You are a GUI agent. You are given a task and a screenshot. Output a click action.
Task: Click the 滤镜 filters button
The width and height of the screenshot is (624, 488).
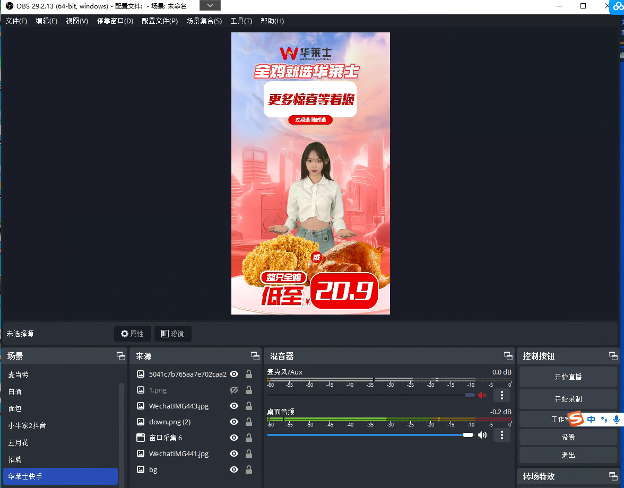coord(173,334)
